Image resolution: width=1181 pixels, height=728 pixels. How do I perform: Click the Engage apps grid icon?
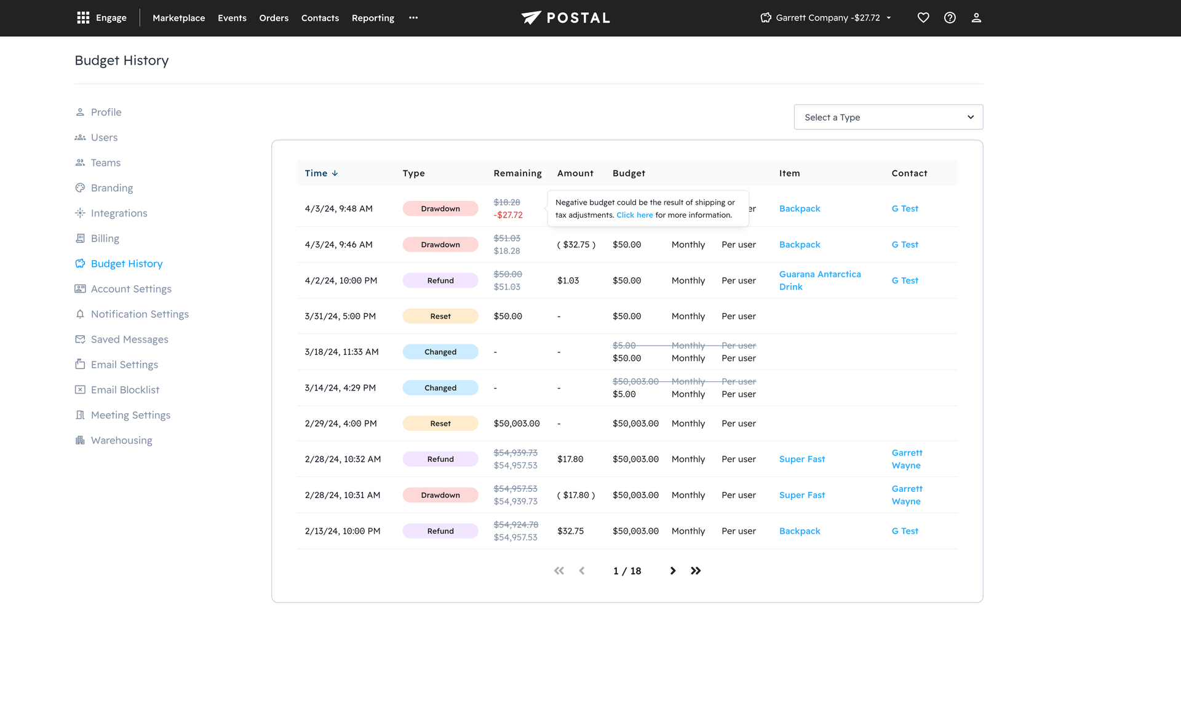(83, 18)
